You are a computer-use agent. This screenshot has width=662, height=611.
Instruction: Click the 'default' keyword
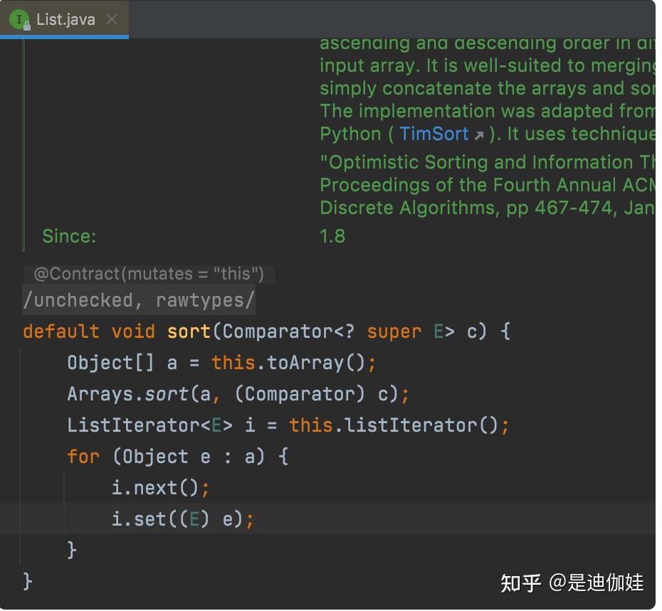61,331
